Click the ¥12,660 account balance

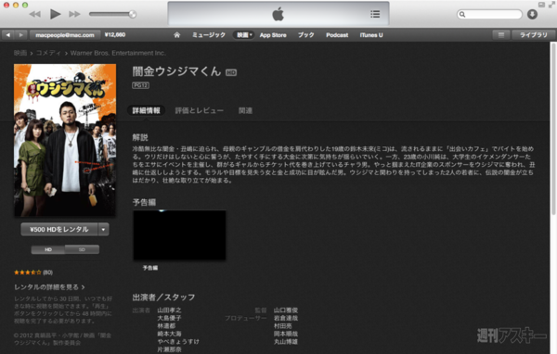tap(115, 35)
